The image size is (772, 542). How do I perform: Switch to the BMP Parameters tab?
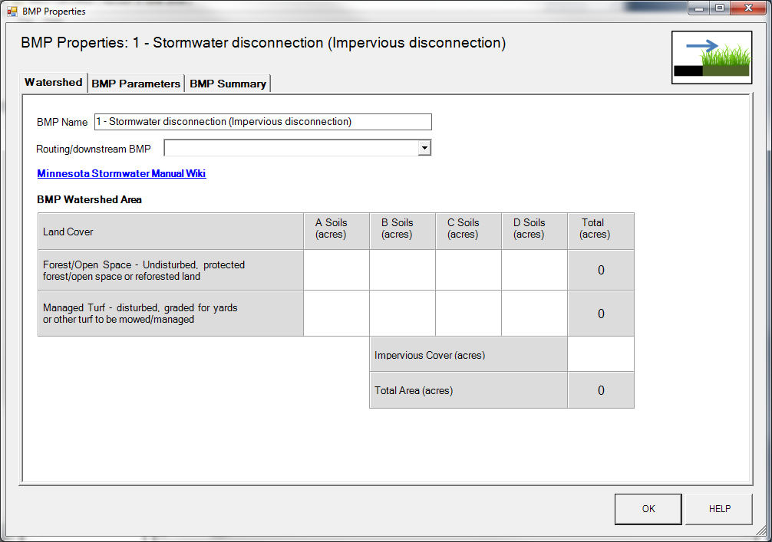[136, 84]
